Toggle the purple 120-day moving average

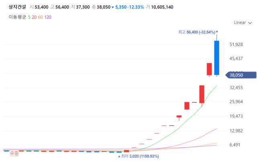click(48, 17)
